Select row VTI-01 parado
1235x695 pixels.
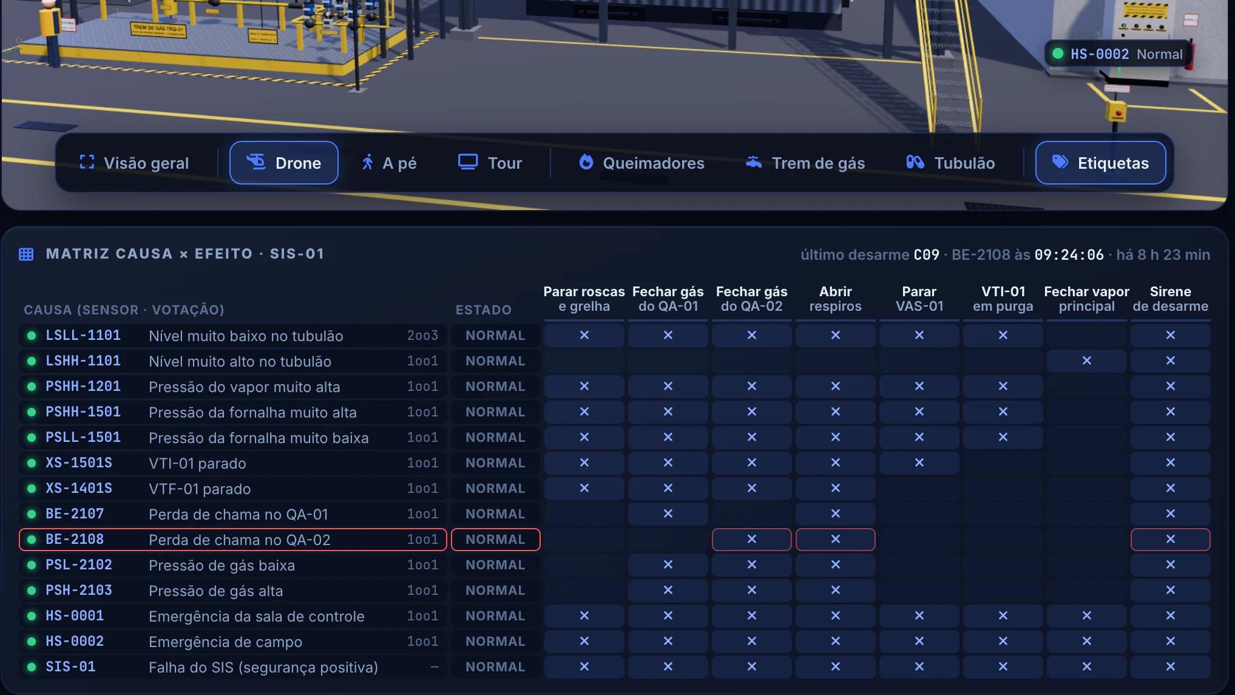233,463
